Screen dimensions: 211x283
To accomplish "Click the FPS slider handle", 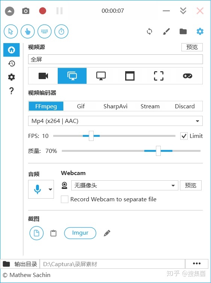I will (x=91, y=136).
